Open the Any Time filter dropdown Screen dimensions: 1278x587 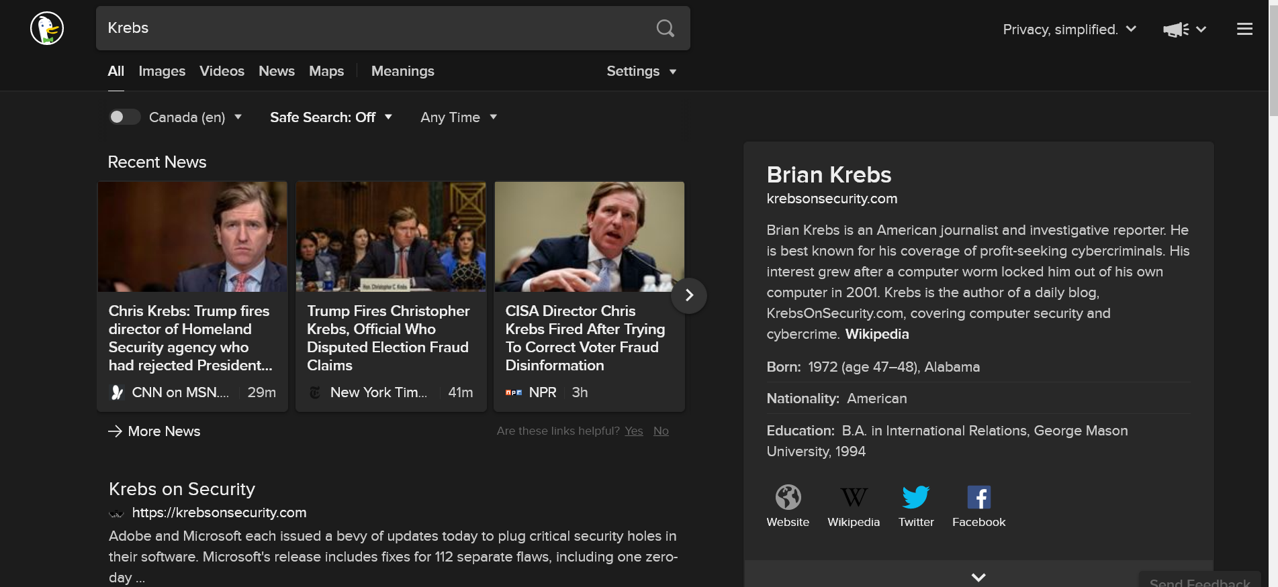(459, 117)
